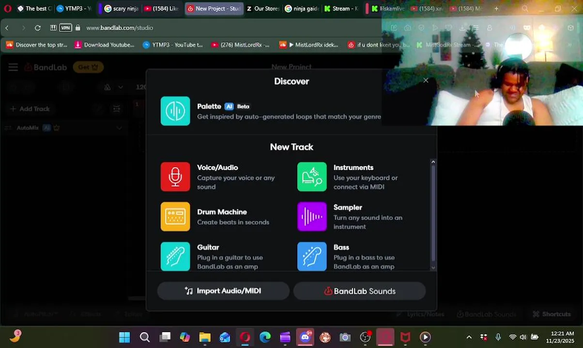The width and height of the screenshot is (583, 348).
Task: Open 'MistLordRx idek...' bookmark
Action: point(309,45)
